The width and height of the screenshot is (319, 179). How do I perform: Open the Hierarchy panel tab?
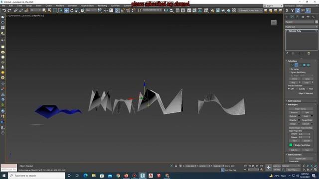pos(298,17)
